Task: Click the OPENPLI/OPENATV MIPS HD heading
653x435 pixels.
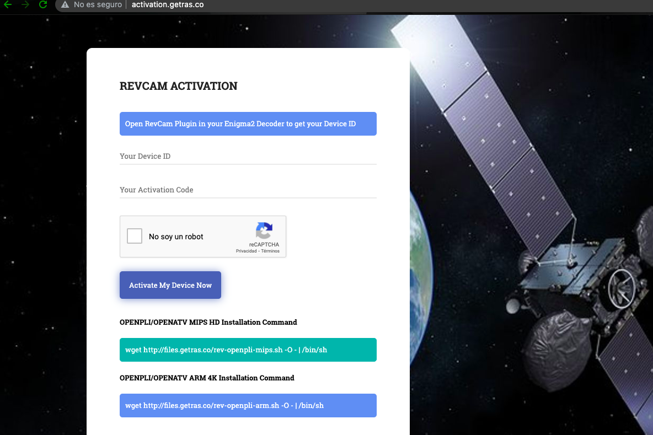Action: (x=208, y=322)
